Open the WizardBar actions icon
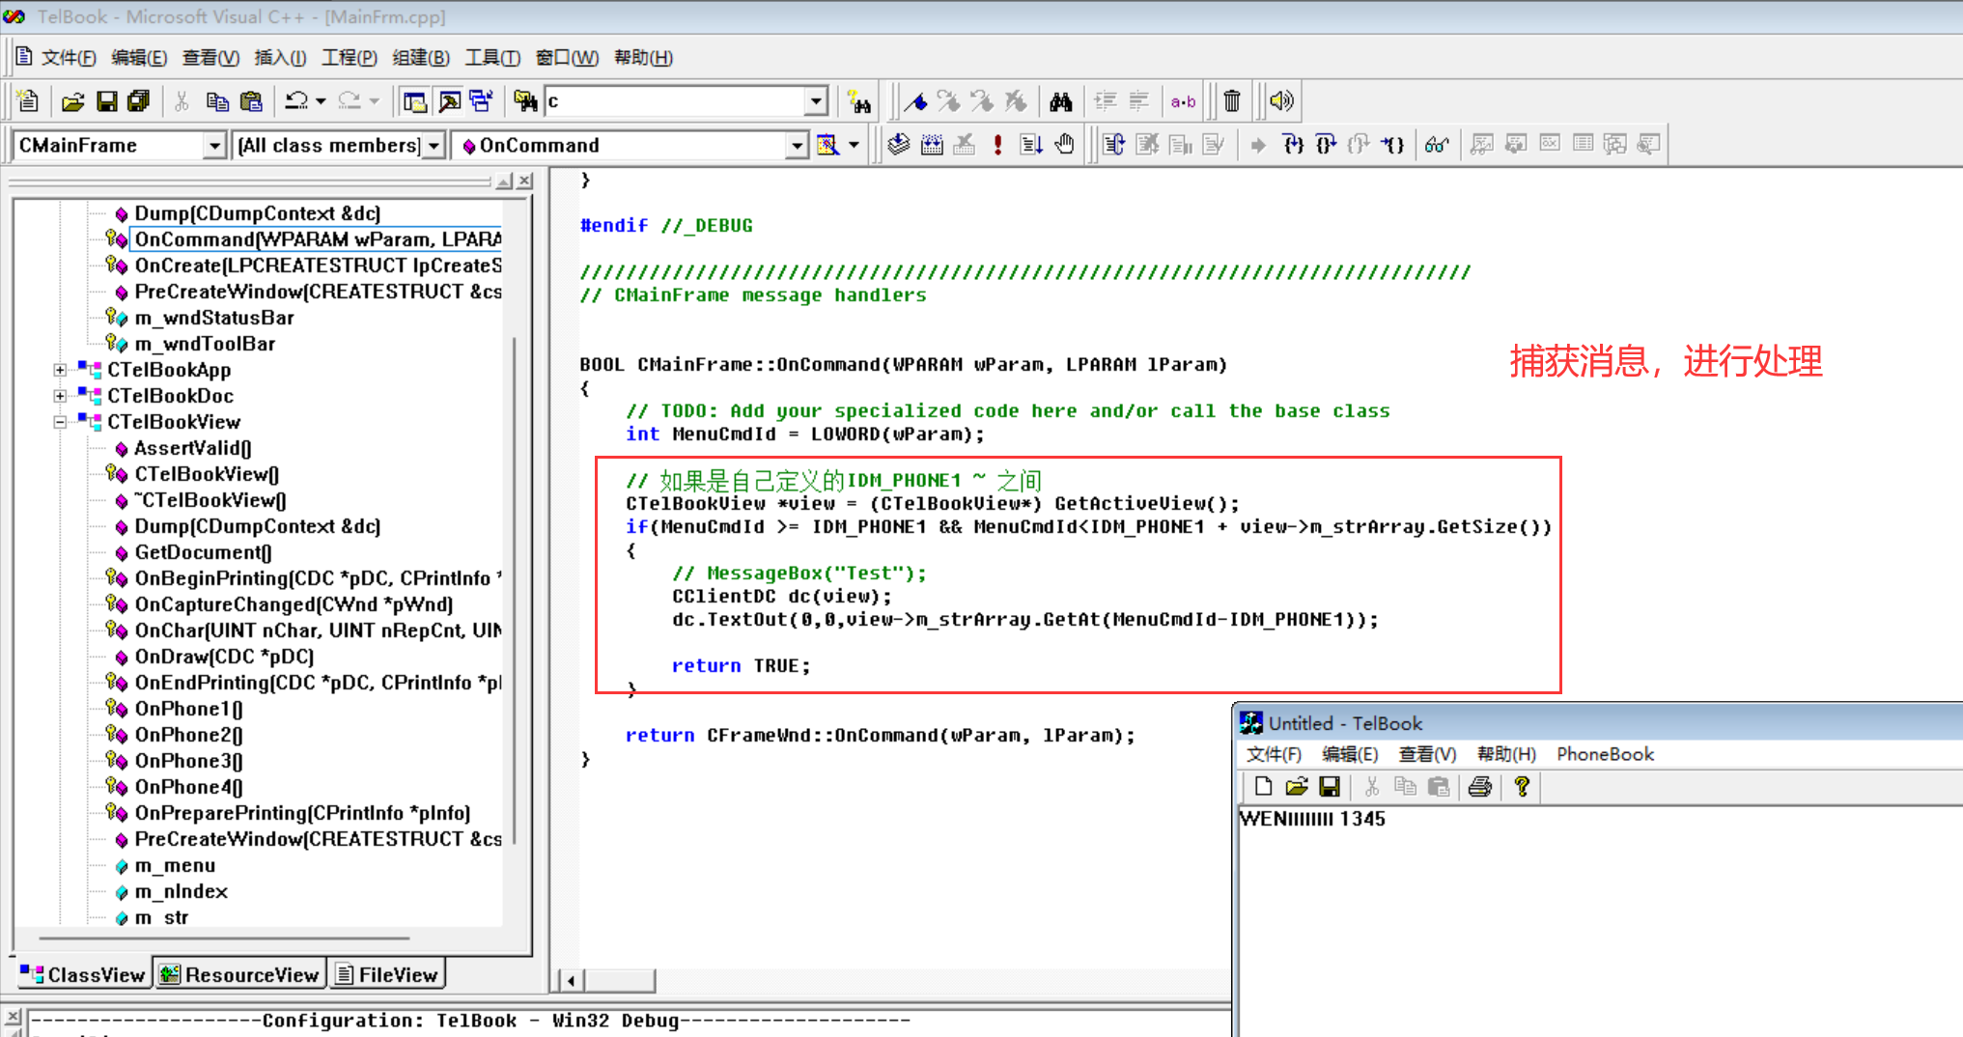This screenshot has width=1963, height=1037. point(827,145)
